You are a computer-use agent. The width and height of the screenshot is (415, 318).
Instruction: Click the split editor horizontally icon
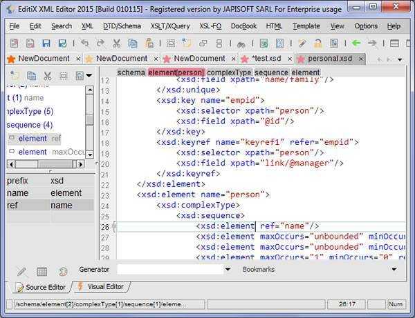pyautogui.click(x=394, y=43)
